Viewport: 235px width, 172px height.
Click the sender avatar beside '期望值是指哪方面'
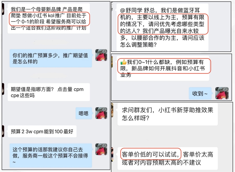point(3,89)
